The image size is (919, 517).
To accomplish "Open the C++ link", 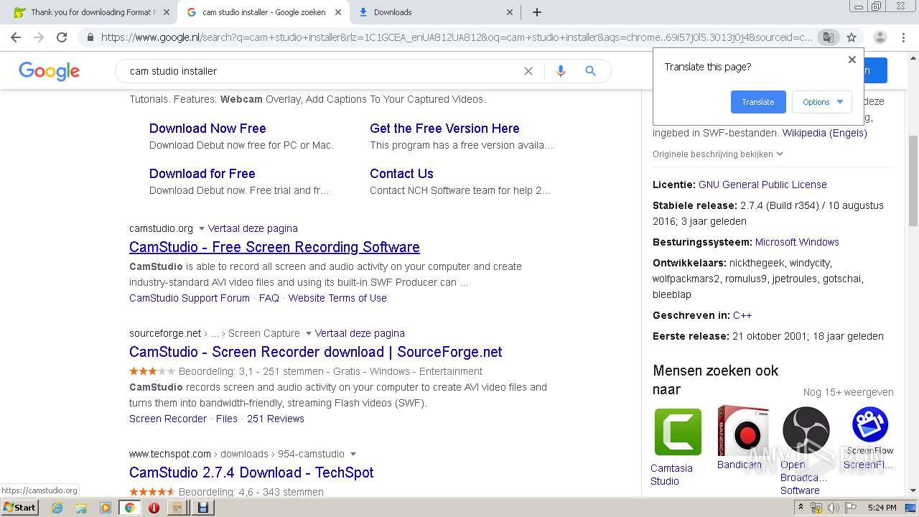I will (x=742, y=315).
